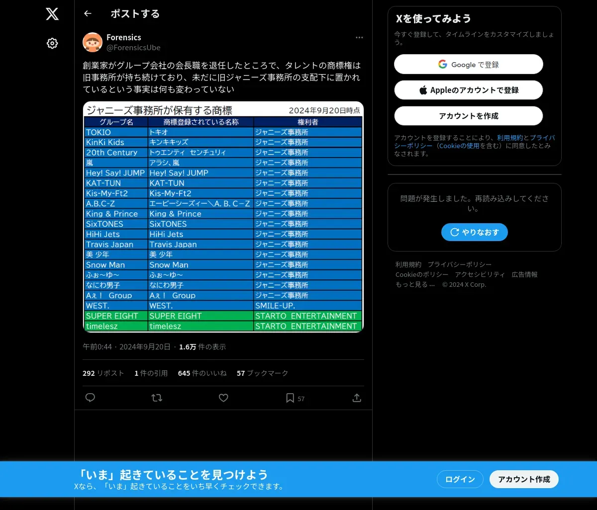Open footer 広告情報 link
This screenshot has height=510, width=597.
525,274
